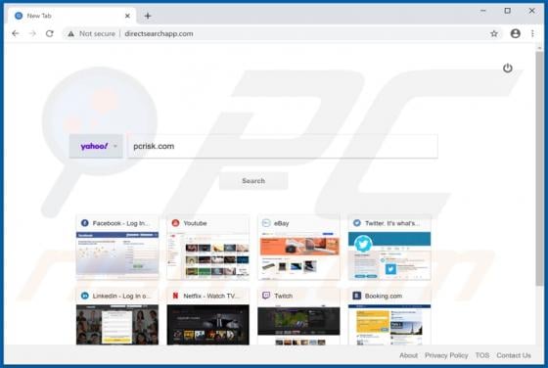Screen dimensions: 548x368
Task: Reload the page with the refresh icon
Action: coord(50,33)
